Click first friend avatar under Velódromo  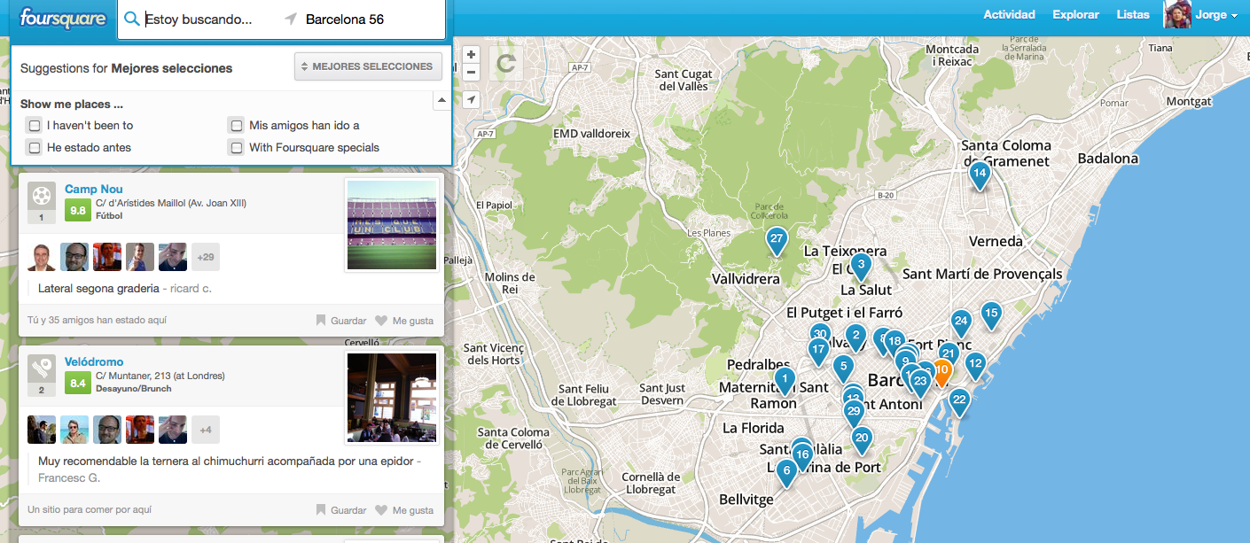[42, 430]
